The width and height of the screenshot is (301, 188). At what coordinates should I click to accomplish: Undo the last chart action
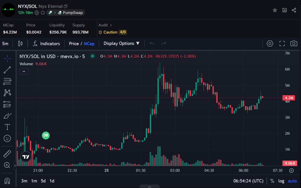pyautogui.click(x=152, y=44)
